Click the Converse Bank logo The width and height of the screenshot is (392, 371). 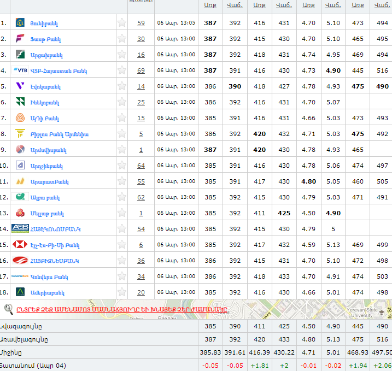click(x=20, y=276)
